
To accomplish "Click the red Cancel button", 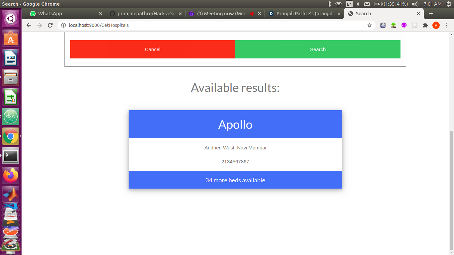I will point(153,49).
